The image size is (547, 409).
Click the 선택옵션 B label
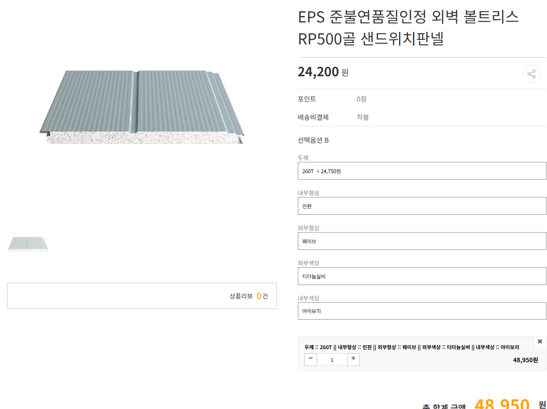point(313,140)
